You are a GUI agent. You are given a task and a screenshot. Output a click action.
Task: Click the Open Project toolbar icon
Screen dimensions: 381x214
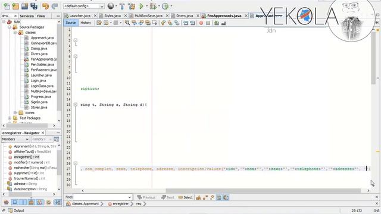(24, 6)
